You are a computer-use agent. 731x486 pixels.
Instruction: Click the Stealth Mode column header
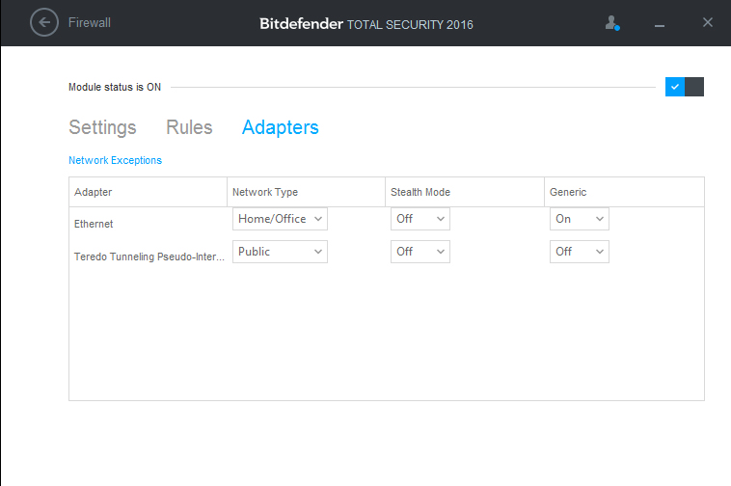coord(464,192)
